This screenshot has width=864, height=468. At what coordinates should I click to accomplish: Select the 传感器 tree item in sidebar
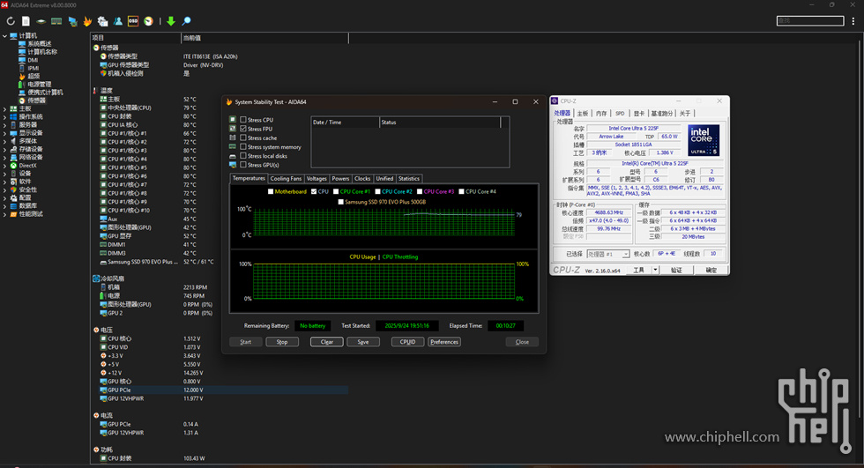pos(36,100)
